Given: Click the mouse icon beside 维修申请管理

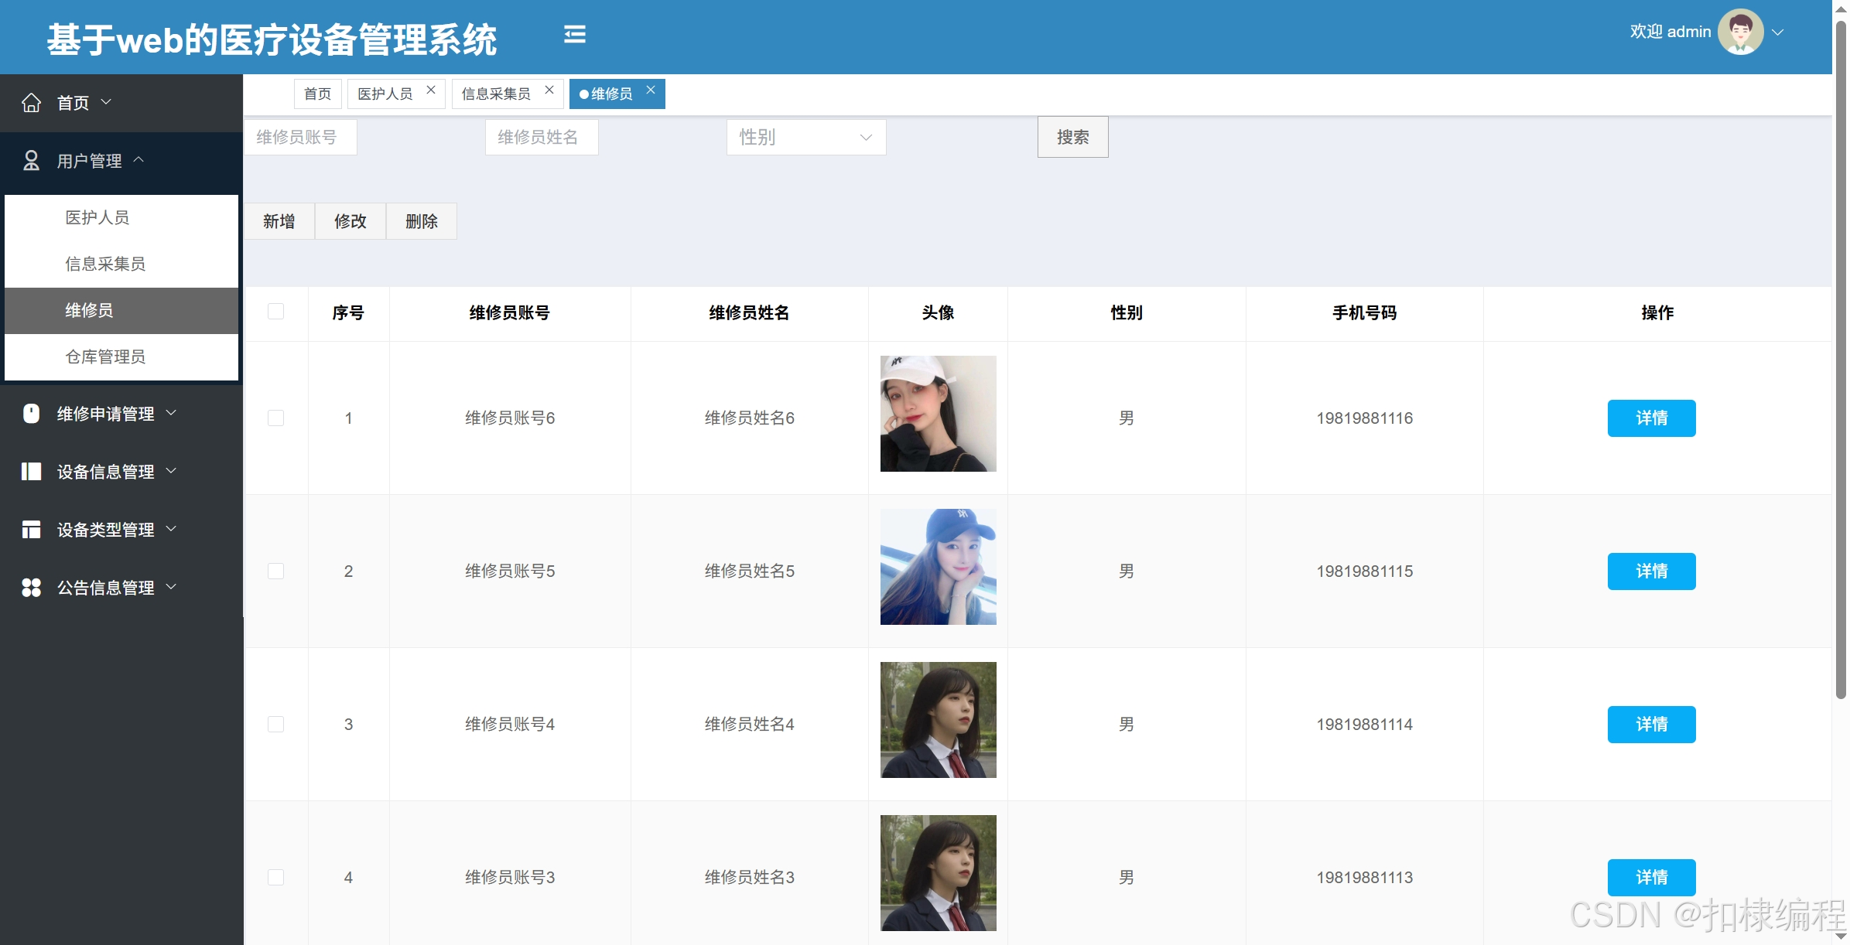Looking at the screenshot, I should point(31,414).
